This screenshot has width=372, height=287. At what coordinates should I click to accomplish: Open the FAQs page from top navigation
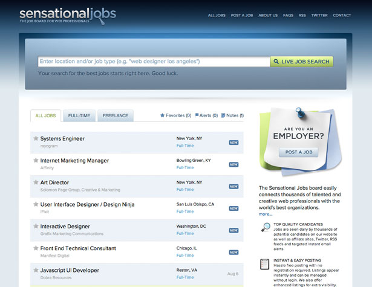(x=288, y=15)
